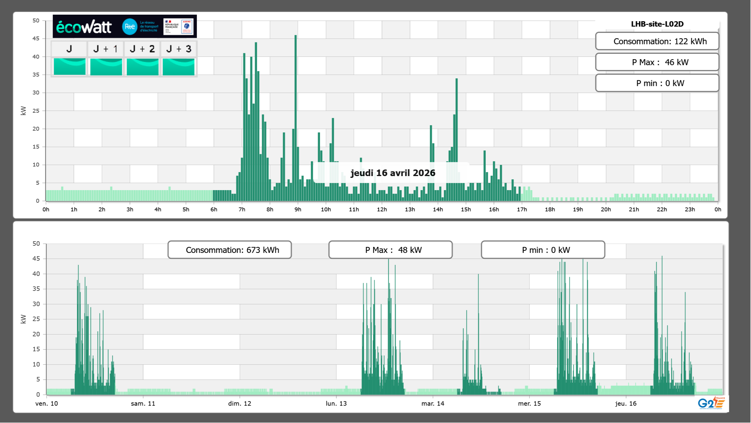Select the green J day signal
Image resolution: width=751 pixels, height=423 pixels.
pyautogui.click(x=69, y=67)
